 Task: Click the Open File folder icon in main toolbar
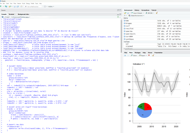click(10, 6)
